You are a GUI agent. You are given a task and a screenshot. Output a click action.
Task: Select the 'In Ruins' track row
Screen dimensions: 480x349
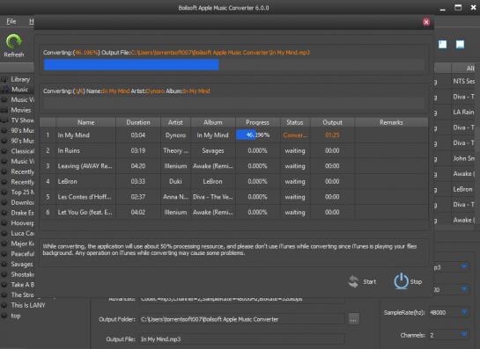click(x=234, y=150)
